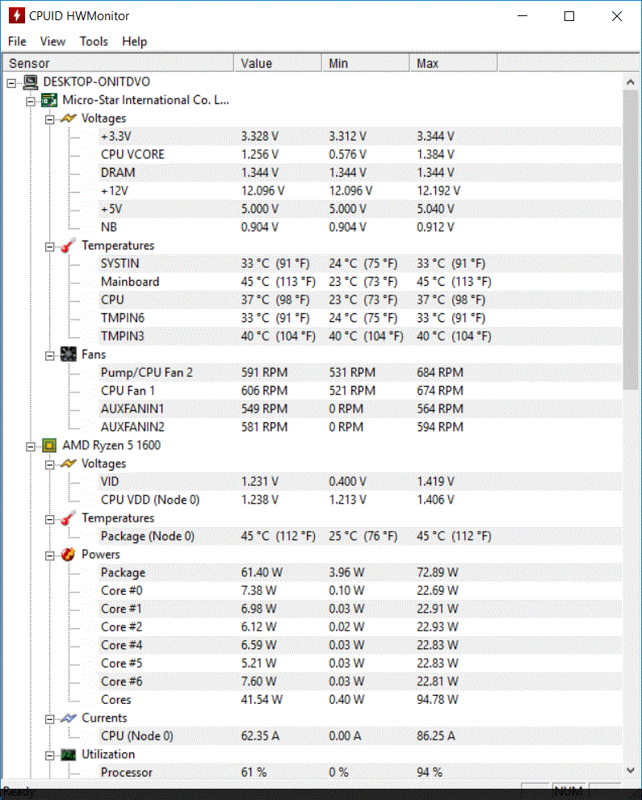The image size is (642, 800).
Task: Collapse the Fans group
Action: 49,355
